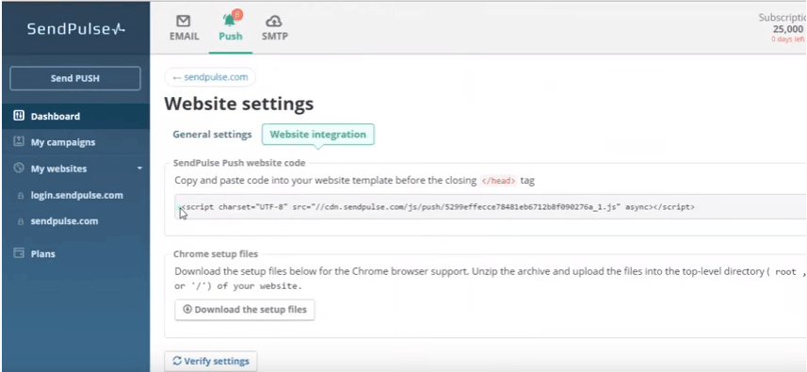Click the Dashboard sidebar icon

(19, 115)
